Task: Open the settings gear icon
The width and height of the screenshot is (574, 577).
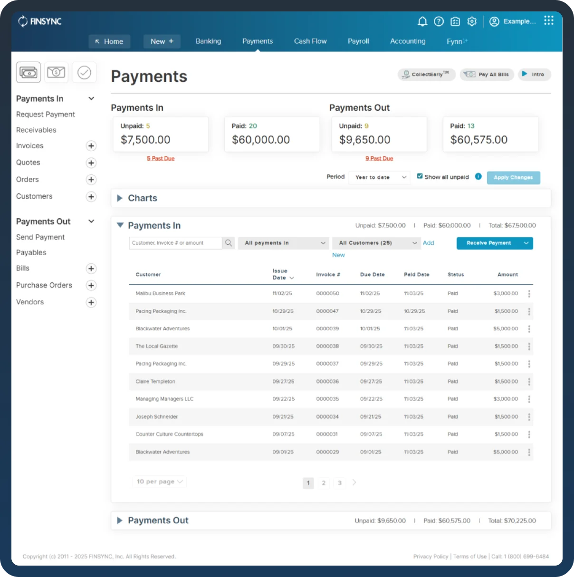Action: [472, 21]
